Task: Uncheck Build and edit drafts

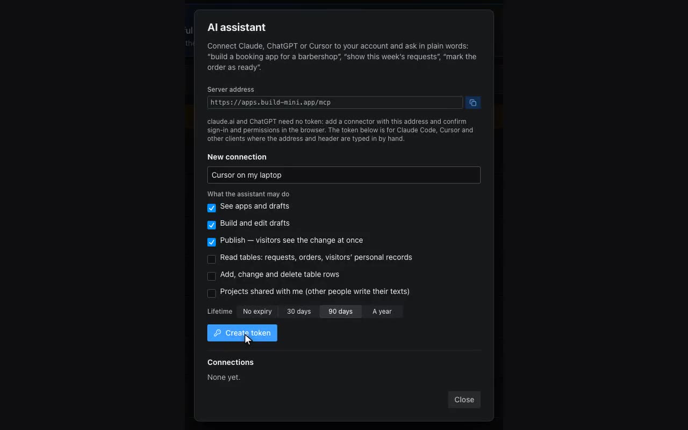Action: pos(212,225)
